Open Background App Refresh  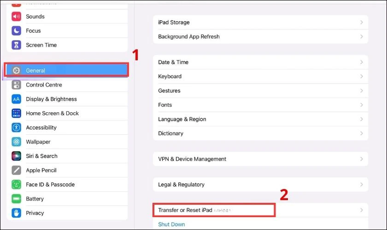[x=261, y=37]
